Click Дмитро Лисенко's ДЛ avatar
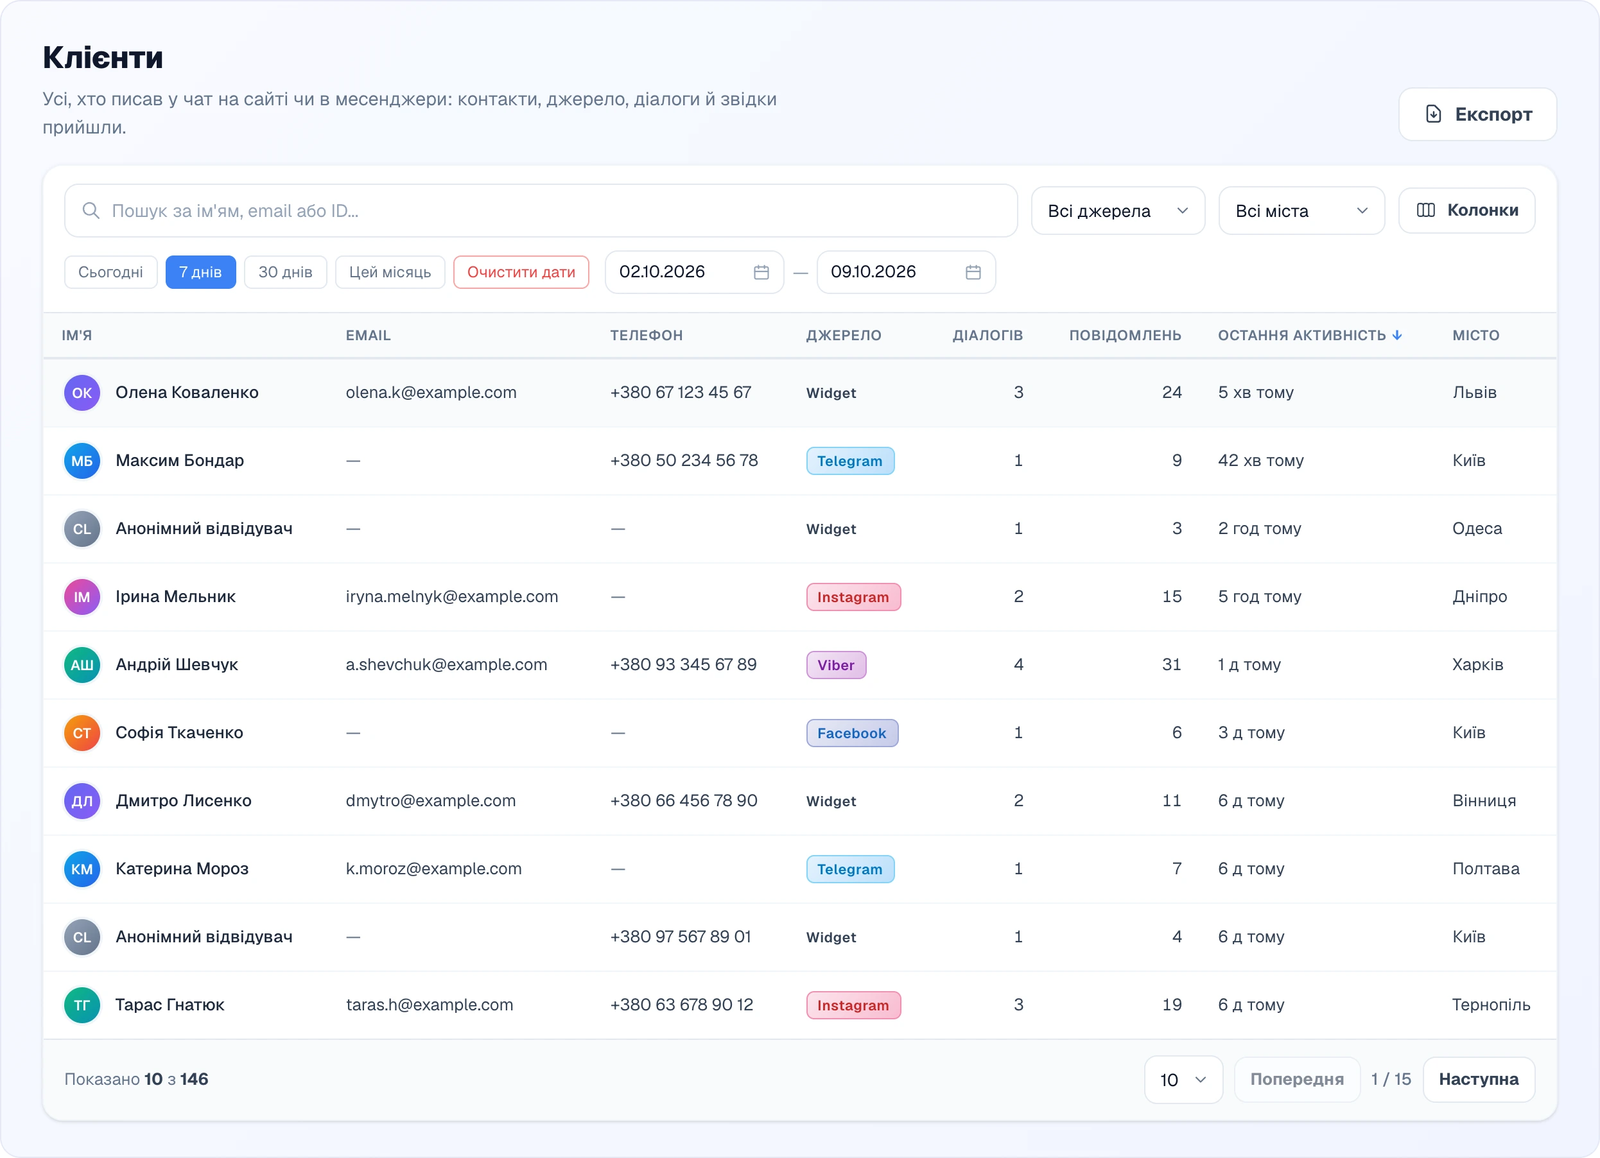This screenshot has width=1600, height=1158. pos(82,801)
